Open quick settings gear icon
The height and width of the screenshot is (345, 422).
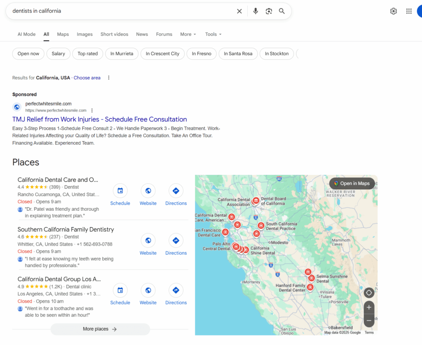[394, 11]
